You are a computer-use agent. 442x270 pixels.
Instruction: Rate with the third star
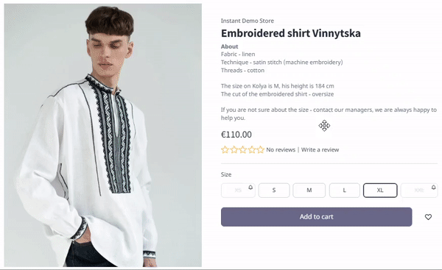243,149
